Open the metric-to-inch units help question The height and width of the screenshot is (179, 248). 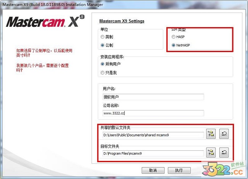(x=44, y=53)
